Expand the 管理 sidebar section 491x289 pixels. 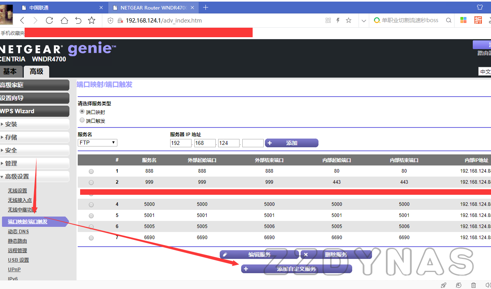[x=35, y=164]
